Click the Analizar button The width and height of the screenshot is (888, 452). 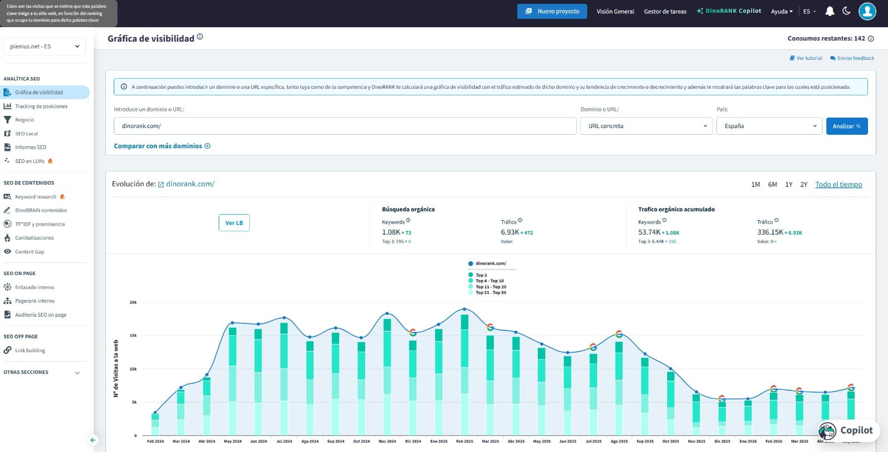[846, 126]
